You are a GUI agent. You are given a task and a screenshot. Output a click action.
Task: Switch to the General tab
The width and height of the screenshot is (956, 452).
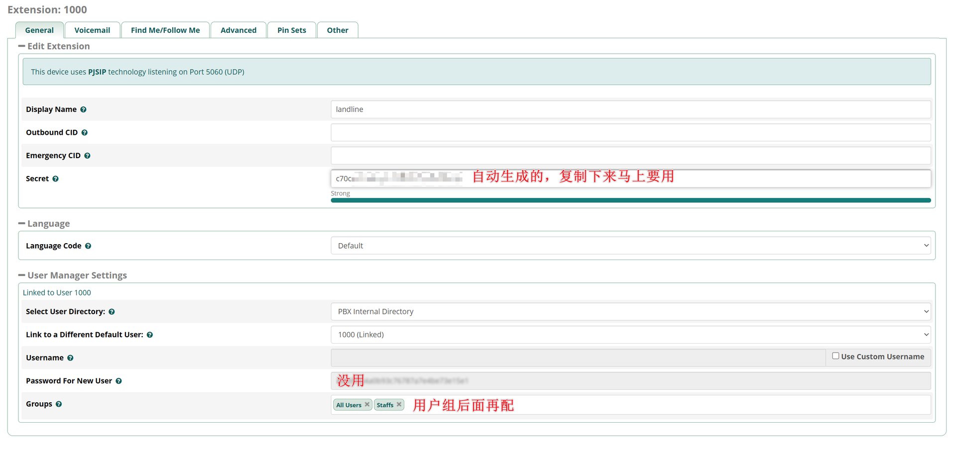[39, 30]
